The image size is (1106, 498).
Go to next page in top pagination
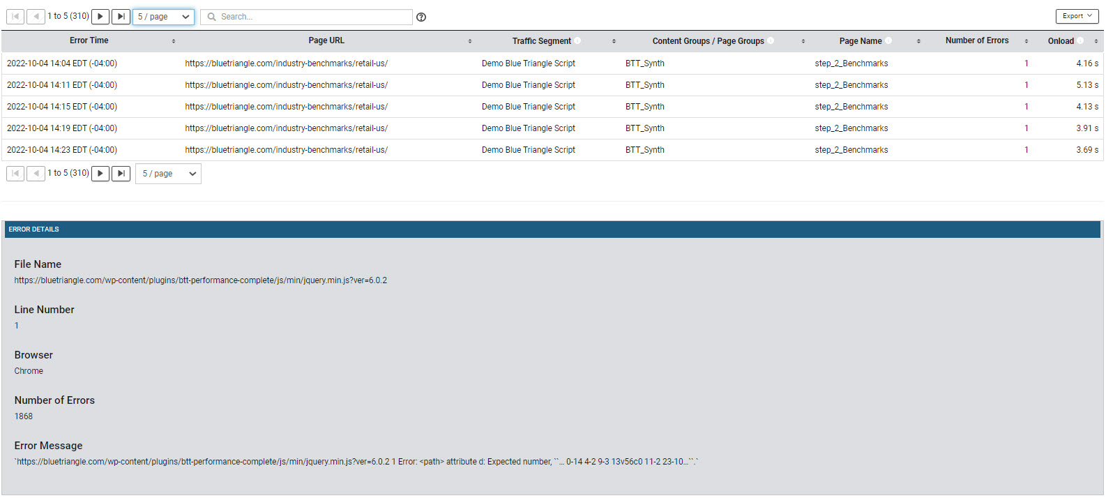100,16
